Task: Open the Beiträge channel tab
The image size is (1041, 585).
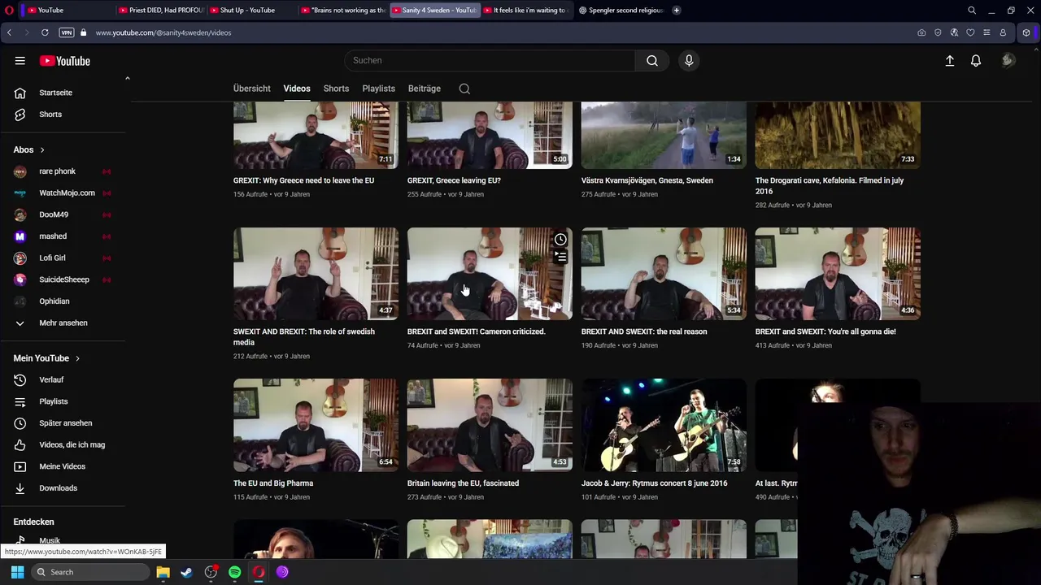Action: [425, 89]
